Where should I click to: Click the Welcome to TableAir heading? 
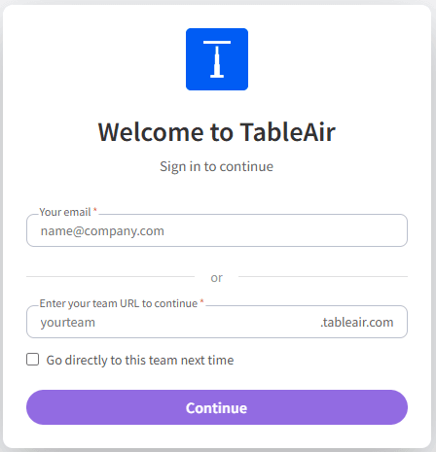click(x=217, y=132)
